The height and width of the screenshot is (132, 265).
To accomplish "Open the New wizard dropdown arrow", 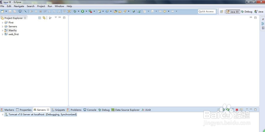I will [x=6, y=11].
